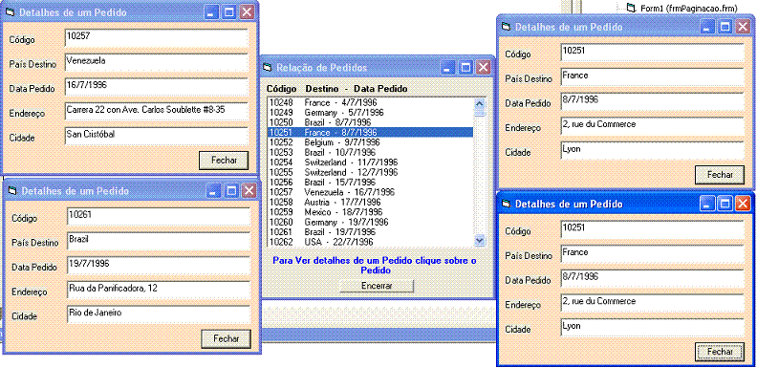Maximize the active 10251 details window

point(725,204)
